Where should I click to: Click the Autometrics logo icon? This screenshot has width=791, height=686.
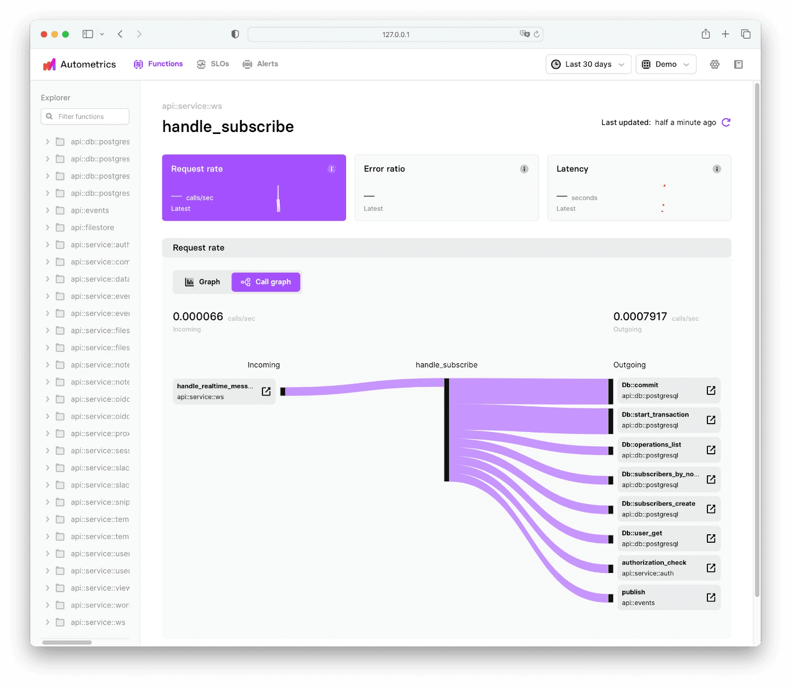tap(49, 64)
